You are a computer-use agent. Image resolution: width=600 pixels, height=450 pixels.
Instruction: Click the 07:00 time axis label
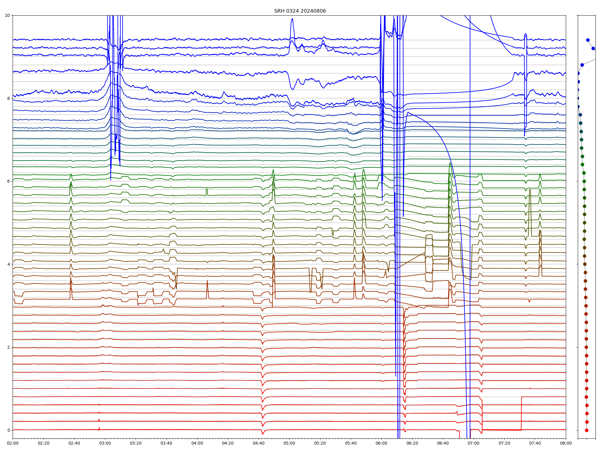pyautogui.click(x=474, y=443)
